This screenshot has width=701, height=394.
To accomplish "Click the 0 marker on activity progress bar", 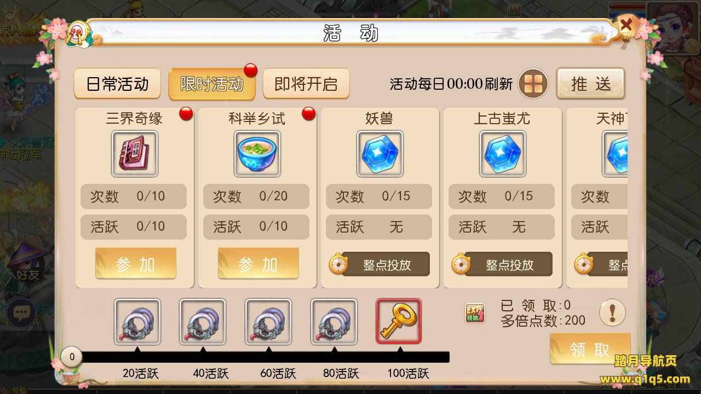I will 72,357.
